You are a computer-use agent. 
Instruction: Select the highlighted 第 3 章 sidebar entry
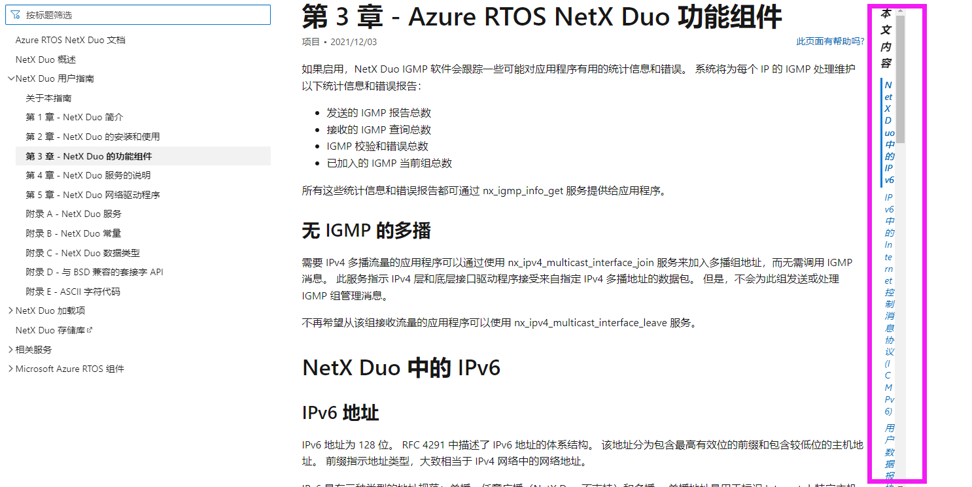click(x=143, y=156)
